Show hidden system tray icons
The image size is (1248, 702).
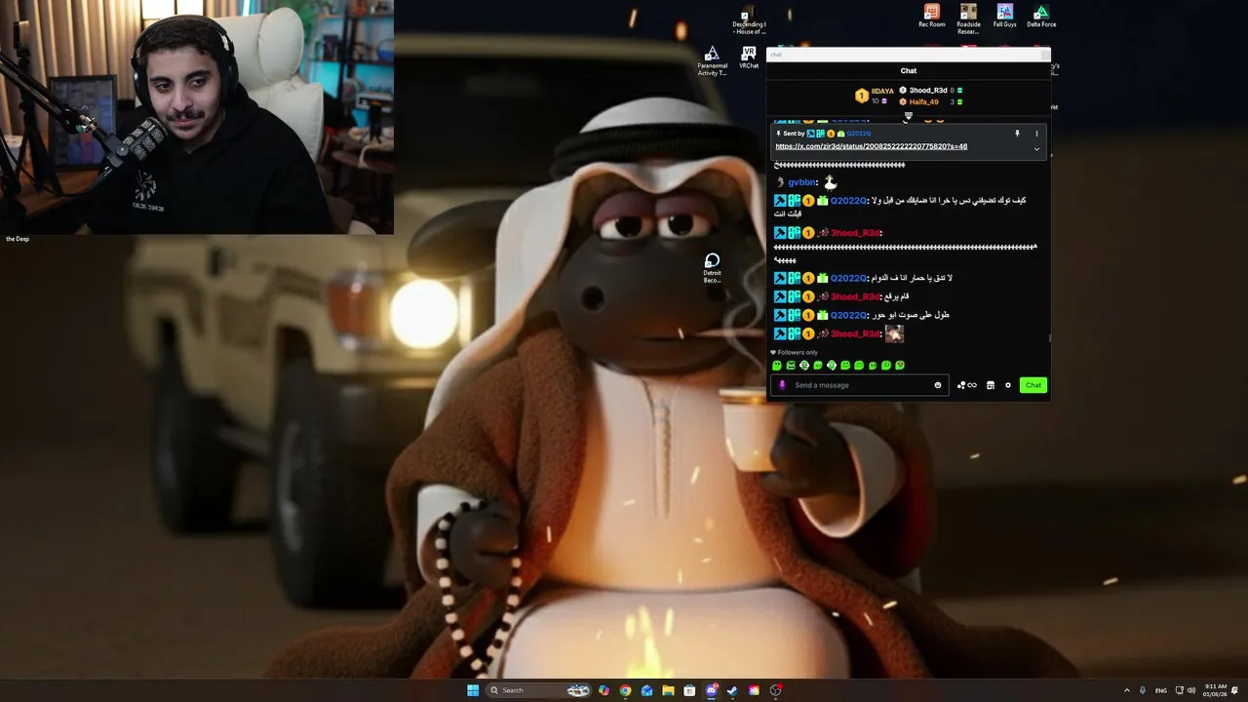1127,690
